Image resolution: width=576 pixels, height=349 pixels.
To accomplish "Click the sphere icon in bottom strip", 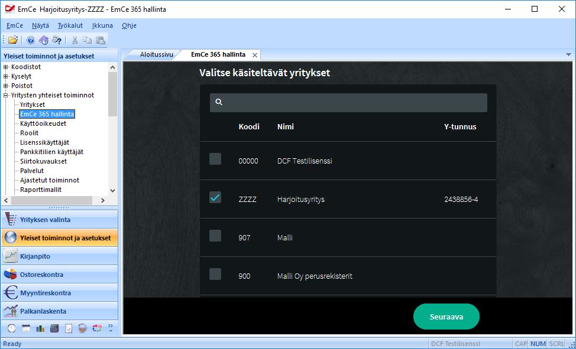I will pos(82,328).
